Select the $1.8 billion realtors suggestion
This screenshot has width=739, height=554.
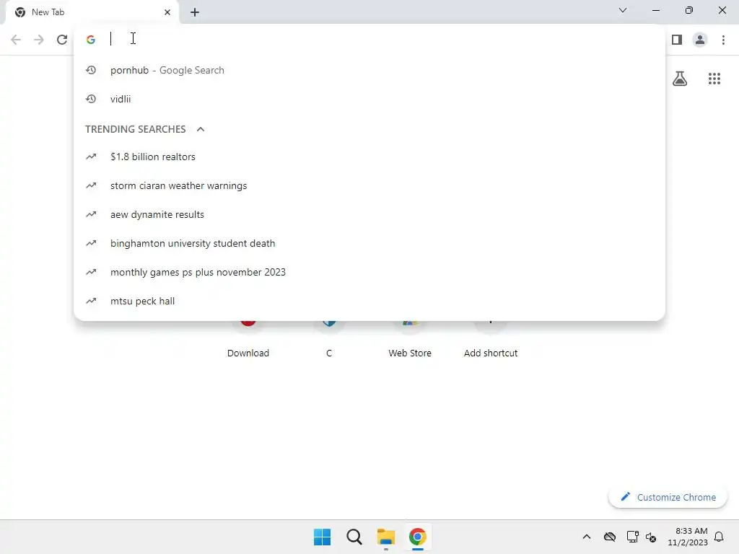point(369,157)
